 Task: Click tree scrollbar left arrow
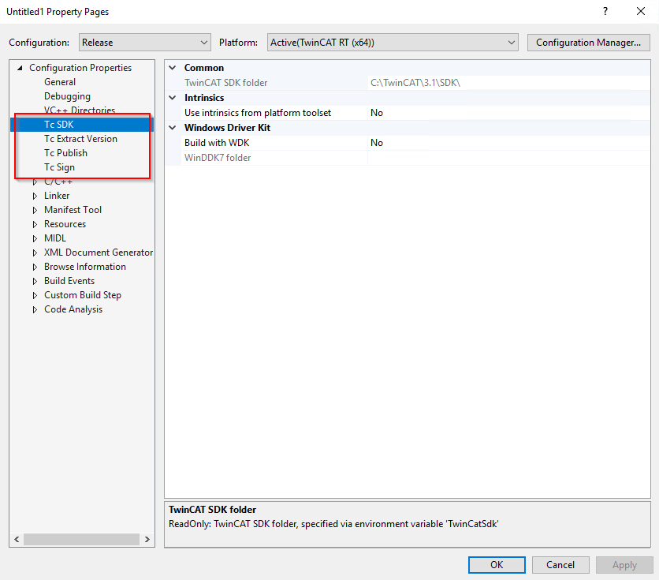pyautogui.click(x=17, y=539)
